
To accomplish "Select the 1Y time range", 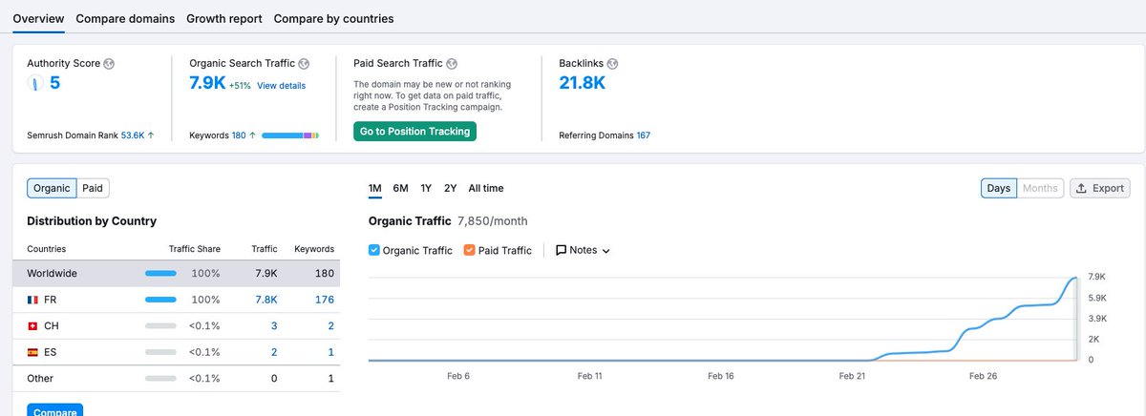I will coord(426,188).
